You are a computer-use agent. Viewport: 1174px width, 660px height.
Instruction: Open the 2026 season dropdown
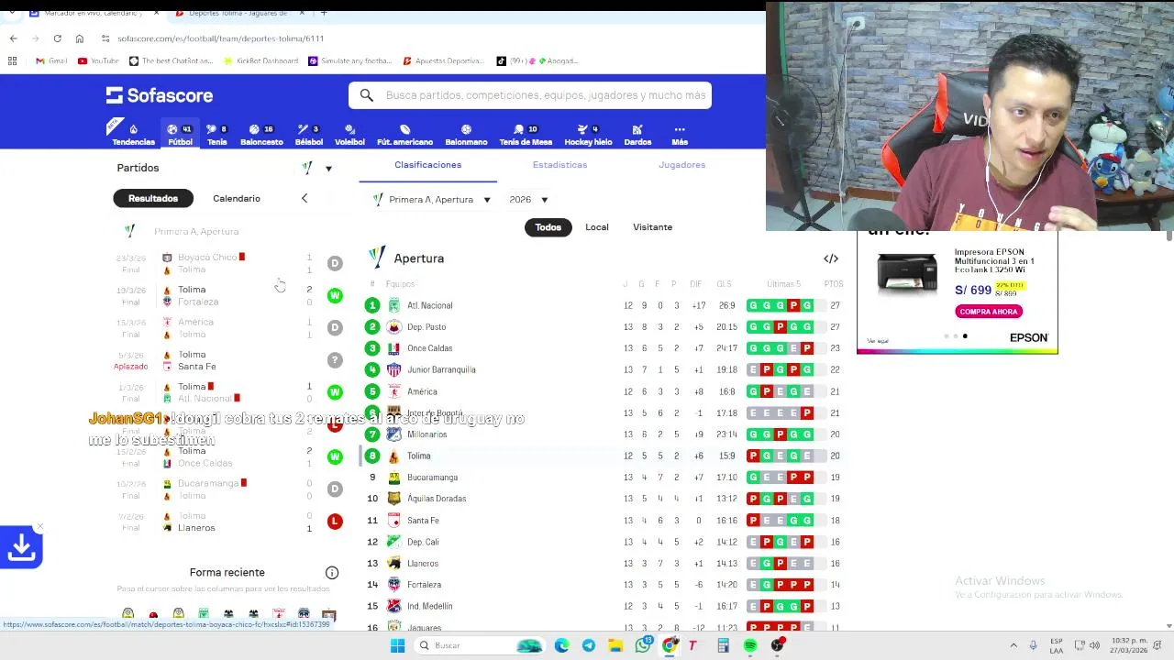529,199
